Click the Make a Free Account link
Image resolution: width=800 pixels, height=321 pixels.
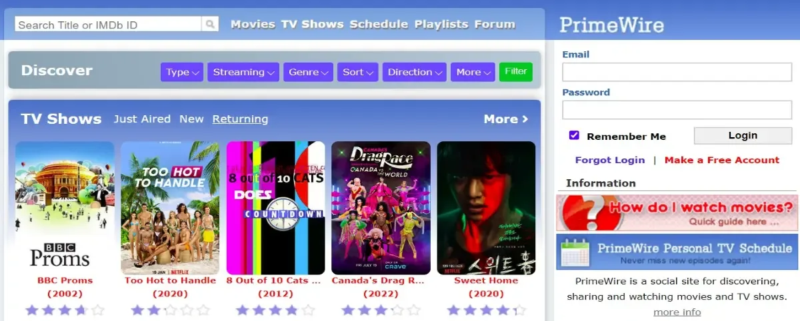tap(722, 160)
